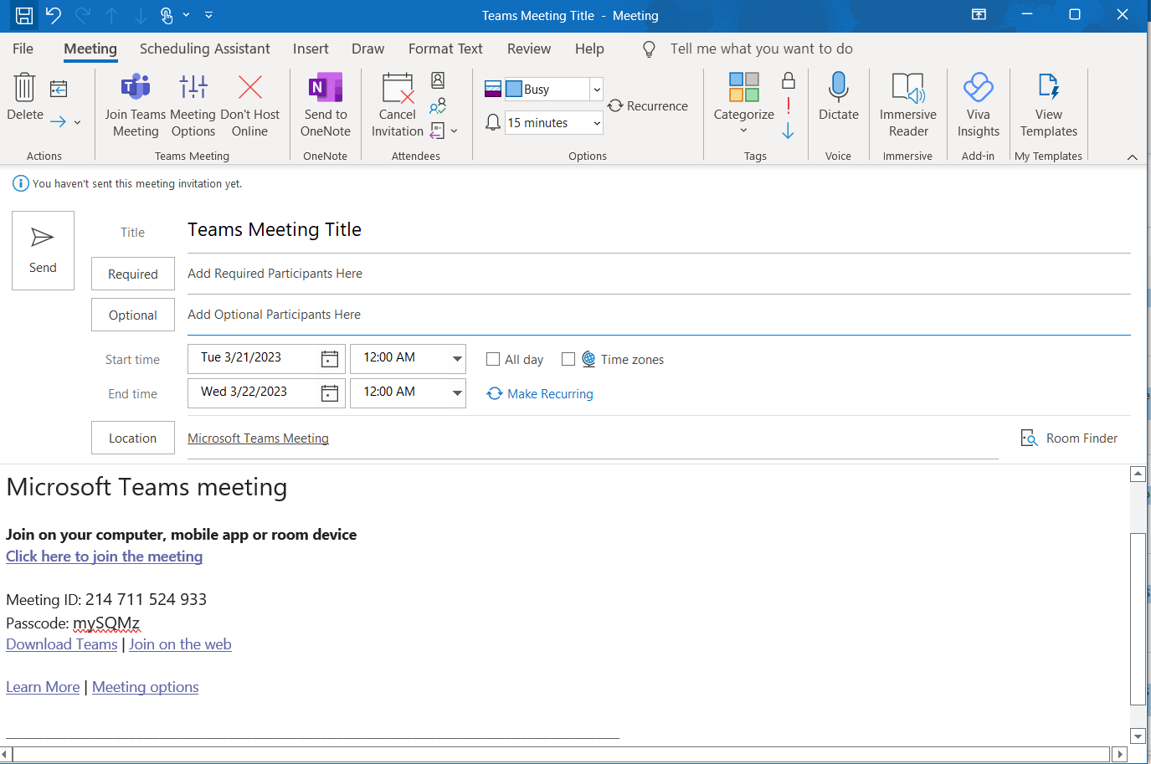Open the Review tab
The image size is (1151, 764).
pyautogui.click(x=529, y=49)
